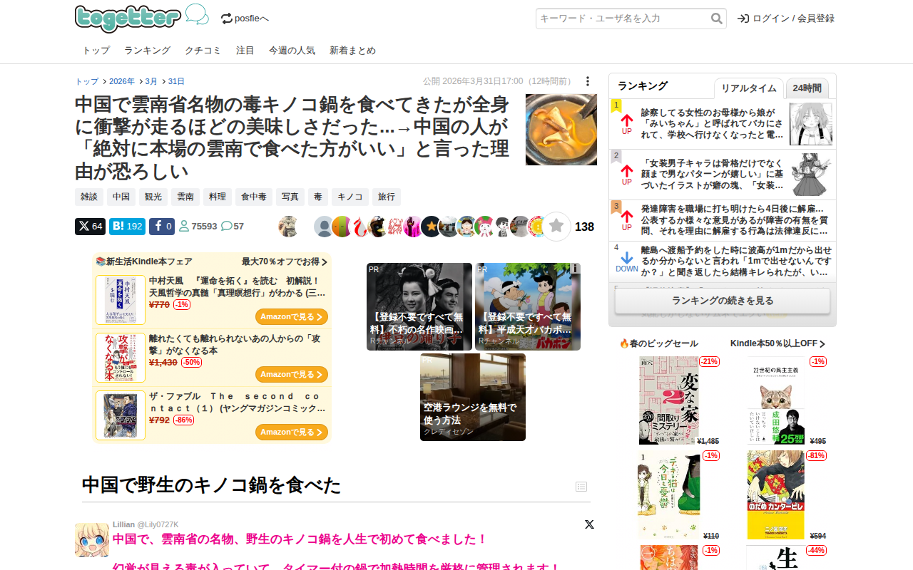This screenshot has width=913, height=570.
Task: Open the posfie switch link
Action: click(x=245, y=19)
